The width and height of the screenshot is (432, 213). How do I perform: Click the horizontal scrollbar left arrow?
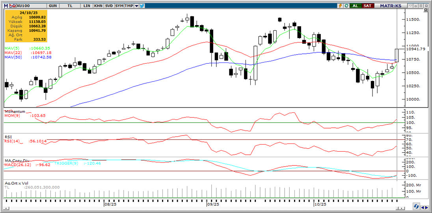pos(6,207)
